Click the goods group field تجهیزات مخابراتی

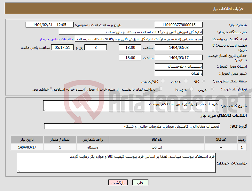pyautogui.click(x=132, y=126)
